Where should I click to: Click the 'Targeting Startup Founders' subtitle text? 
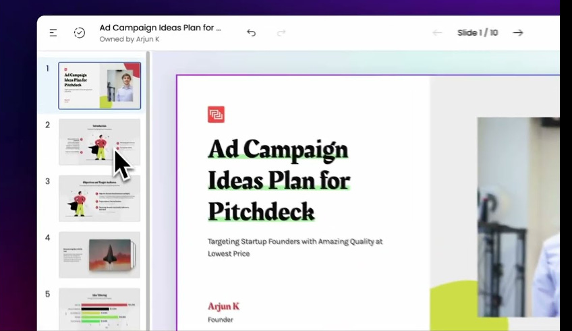[295, 247]
